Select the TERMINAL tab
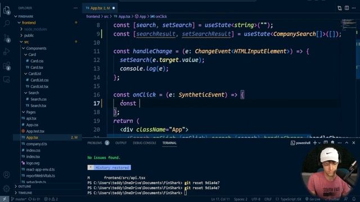The width and height of the screenshot is (360, 202). tap(169, 143)
